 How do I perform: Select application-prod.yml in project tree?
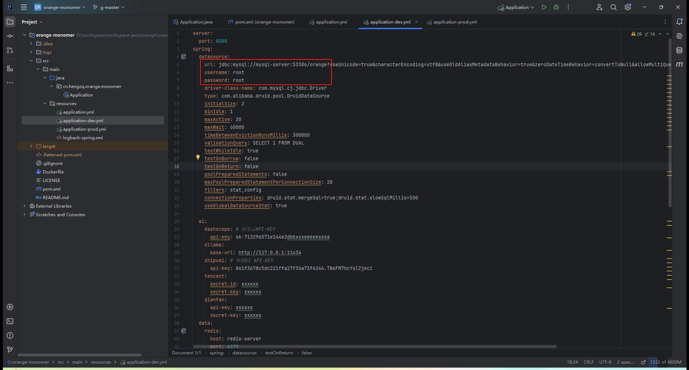(x=84, y=129)
